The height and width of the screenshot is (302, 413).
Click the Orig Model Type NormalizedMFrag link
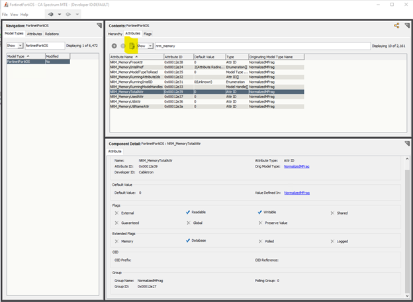pos(297,166)
